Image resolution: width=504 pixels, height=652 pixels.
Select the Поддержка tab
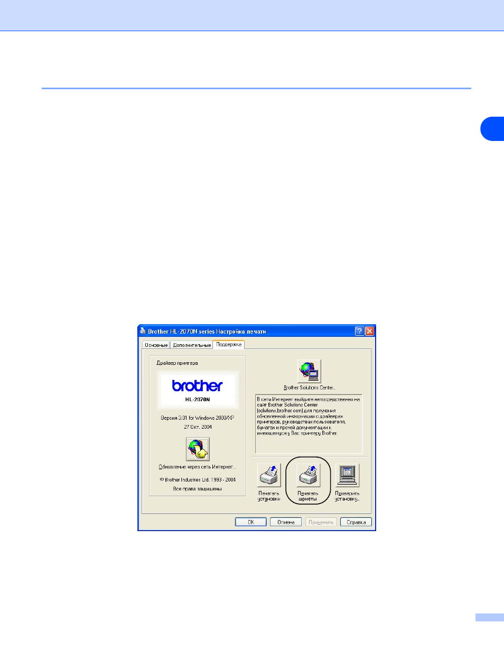tap(229, 344)
